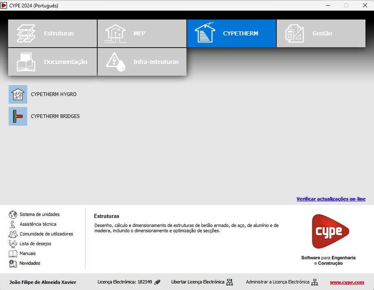Click Administrar a Licença Electrónica
374x290 pixels.
coord(278,282)
